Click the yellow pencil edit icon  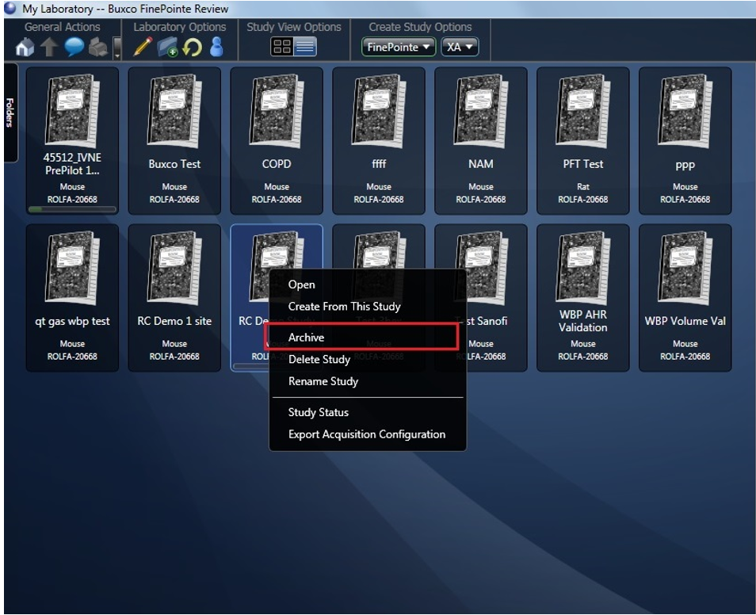point(142,47)
